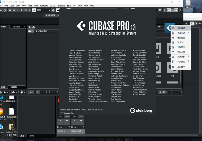This screenshot has width=202, height=141.
Task: Click the toolbar setup gear in Cubase window
Action: (x=180, y=10)
